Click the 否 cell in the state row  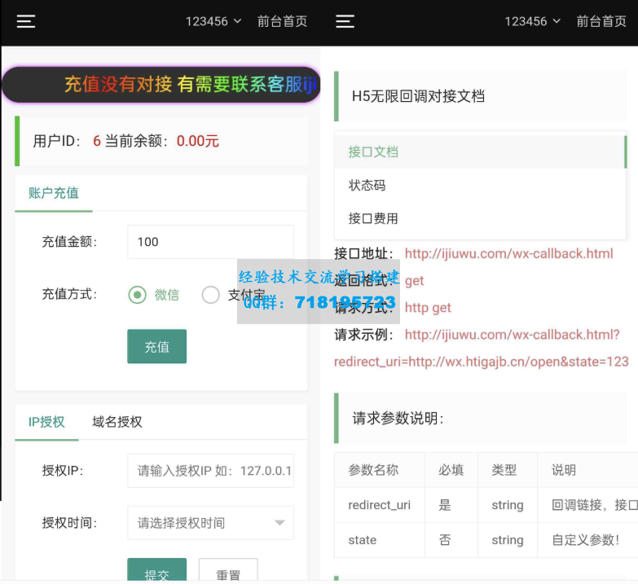click(451, 540)
